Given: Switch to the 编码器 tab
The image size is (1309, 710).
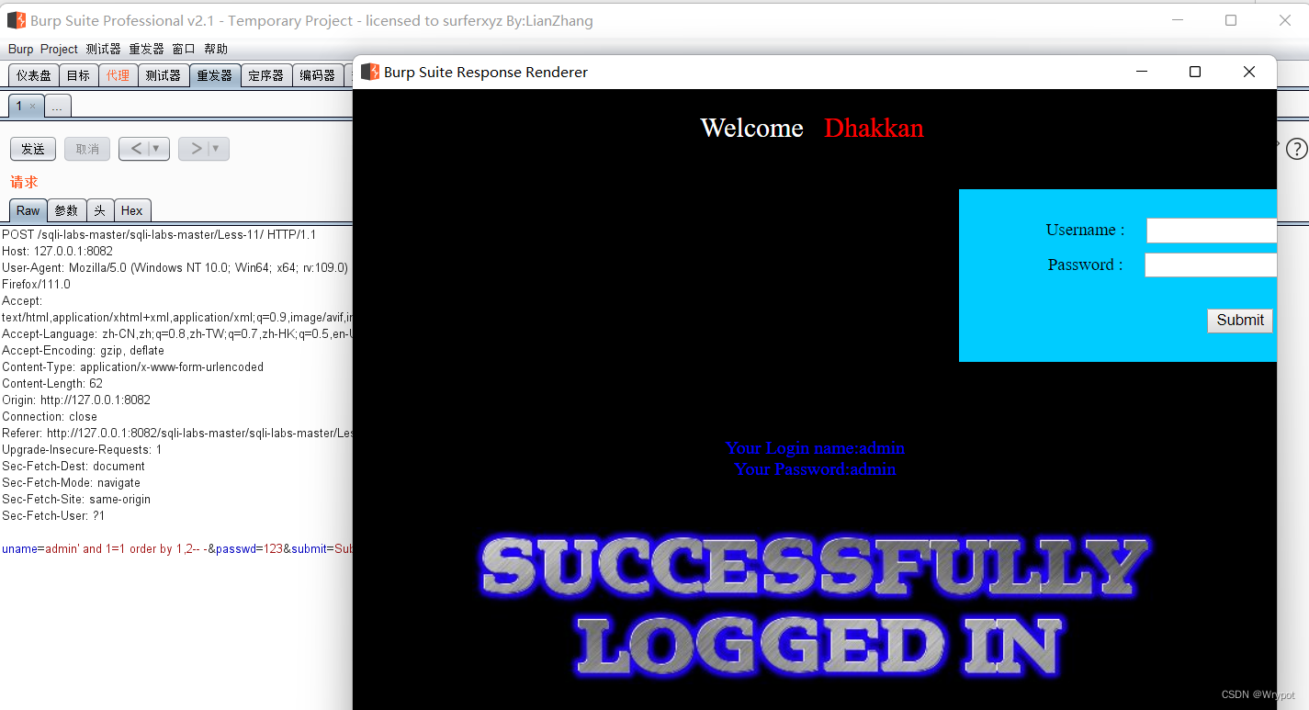Looking at the screenshot, I should [318, 75].
